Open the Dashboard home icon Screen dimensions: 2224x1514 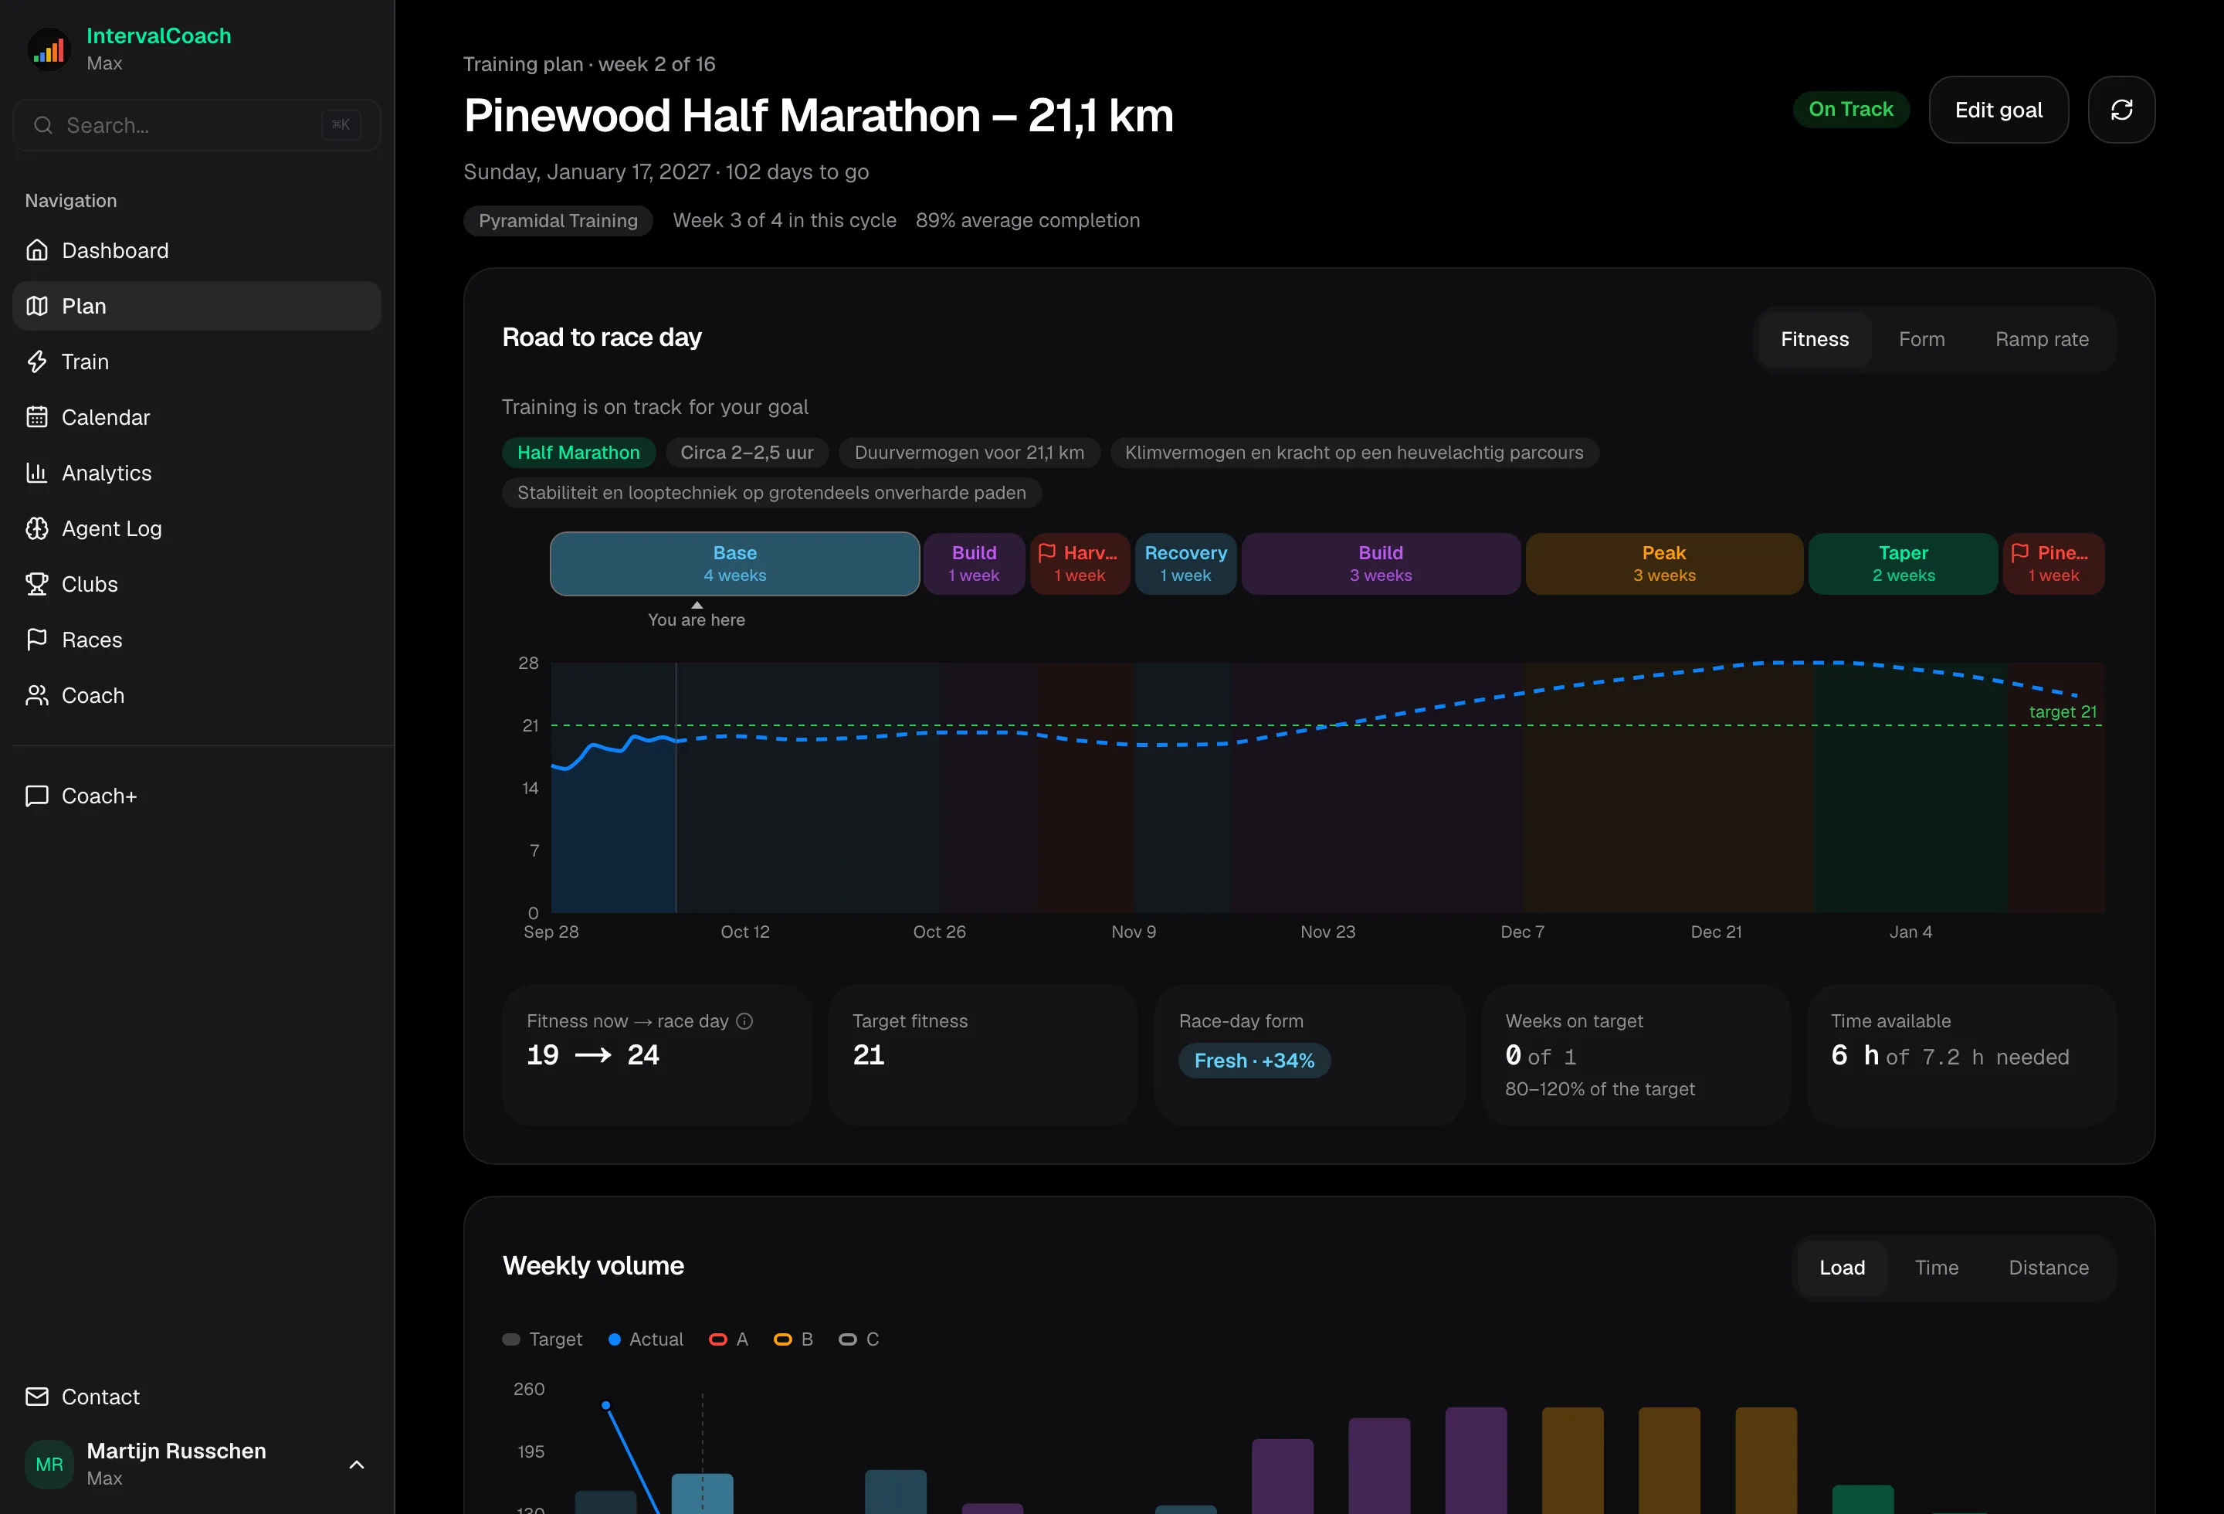click(37, 251)
